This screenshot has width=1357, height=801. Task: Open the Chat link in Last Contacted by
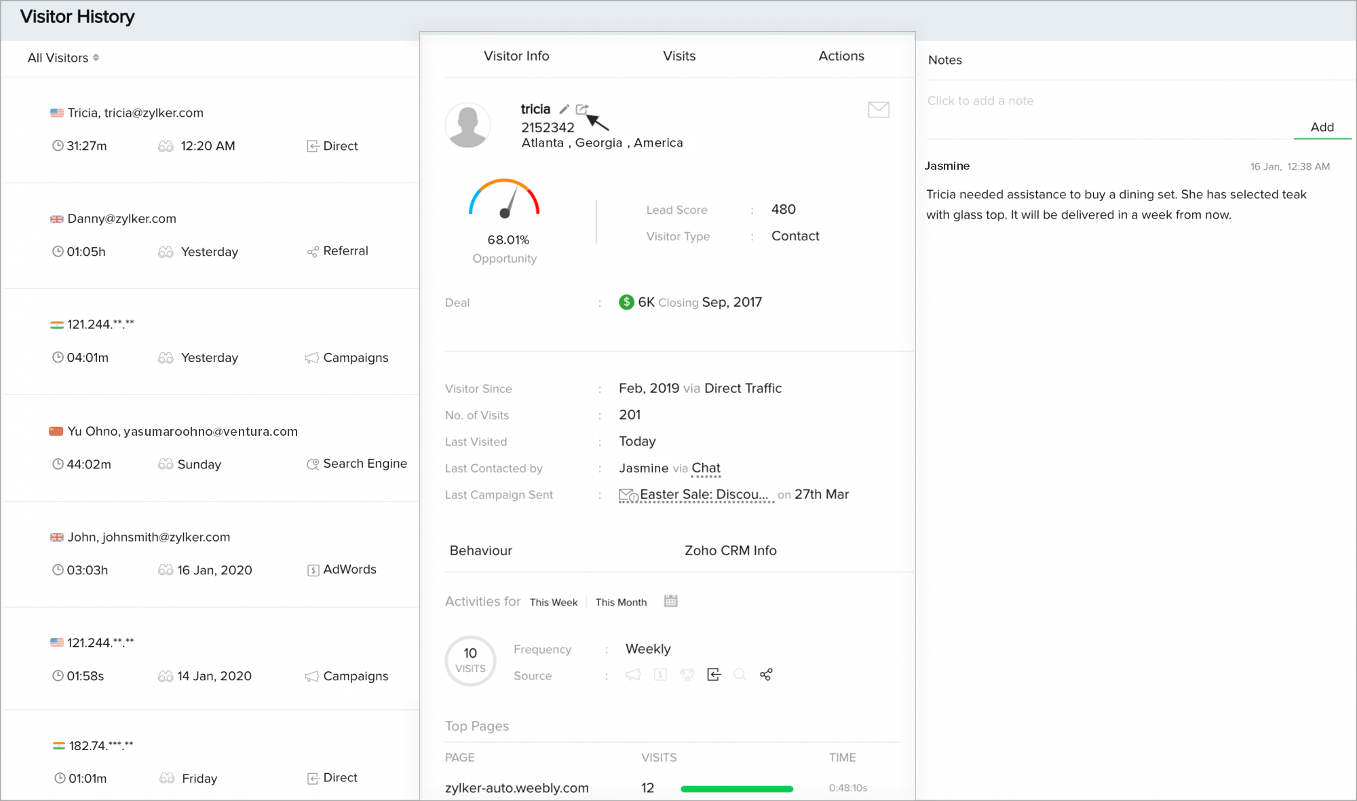point(706,468)
